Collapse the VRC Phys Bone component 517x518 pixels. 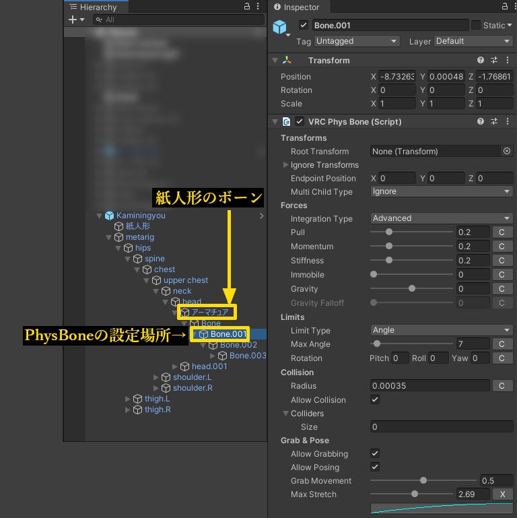click(275, 121)
